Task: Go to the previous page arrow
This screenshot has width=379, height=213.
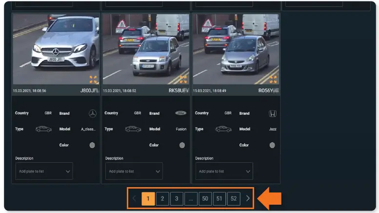Action: tap(134, 198)
